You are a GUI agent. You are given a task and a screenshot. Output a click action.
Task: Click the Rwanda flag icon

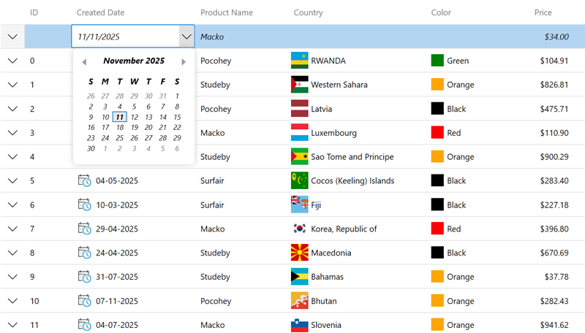tap(300, 61)
